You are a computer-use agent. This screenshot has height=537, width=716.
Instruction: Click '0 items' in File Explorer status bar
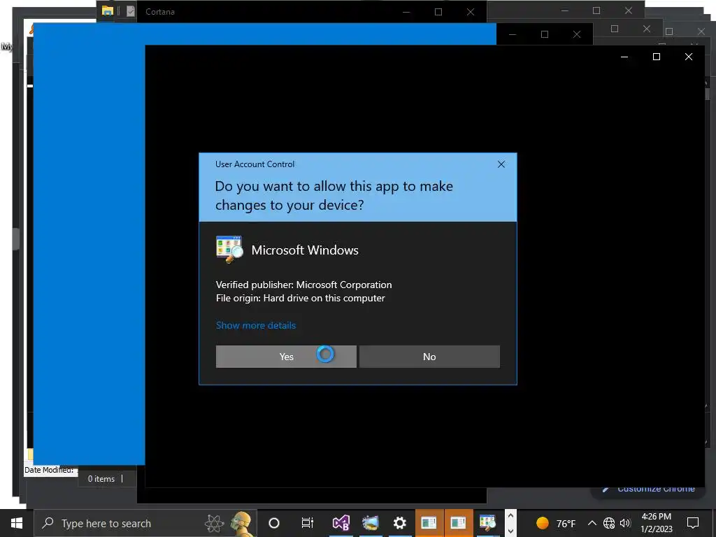101,478
